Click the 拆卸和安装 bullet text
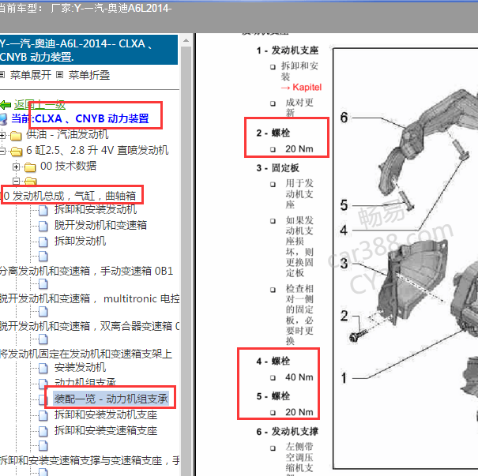The width and height of the screenshot is (478, 476). [299, 71]
